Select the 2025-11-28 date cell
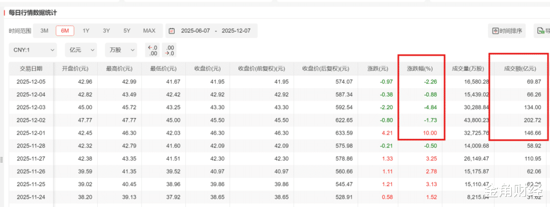This screenshot has height=207, width=550. coord(31,145)
